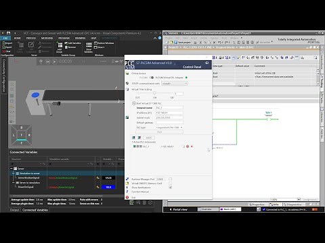The width and height of the screenshot is (325, 243).
Task: Open the HELP ribbon tab
Action: pyautogui.click(x=93, y=38)
